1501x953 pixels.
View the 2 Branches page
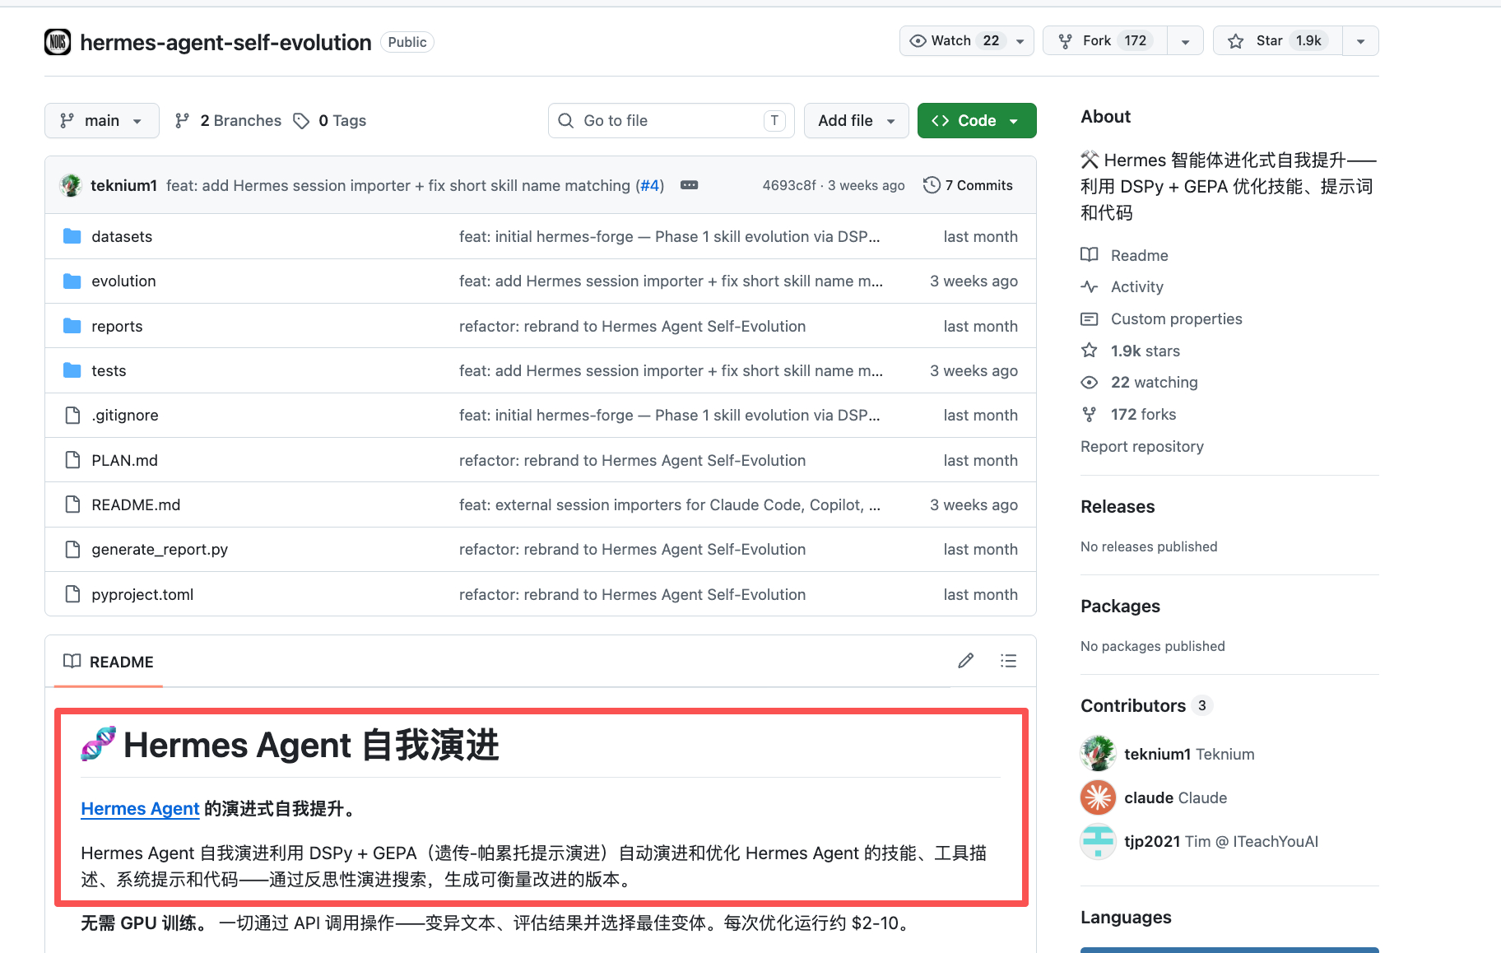(227, 120)
